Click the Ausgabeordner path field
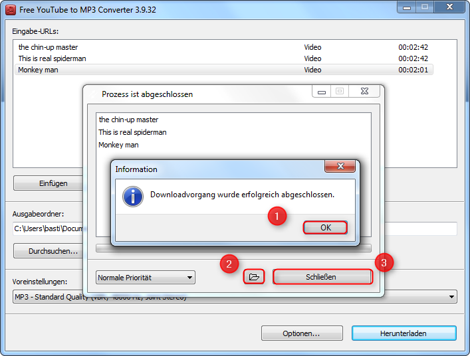This screenshot has height=356, width=470. [235, 228]
